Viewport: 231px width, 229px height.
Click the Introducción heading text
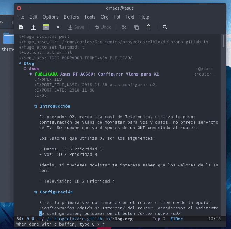coord(55,106)
